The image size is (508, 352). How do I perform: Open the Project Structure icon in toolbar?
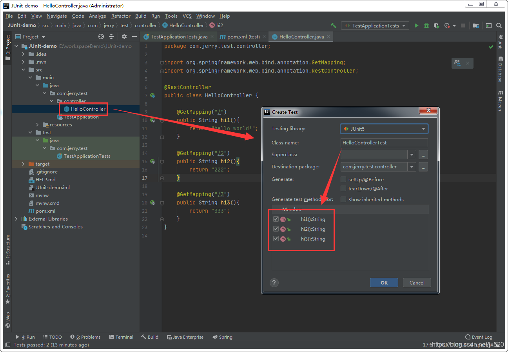(x=475, y=26)
